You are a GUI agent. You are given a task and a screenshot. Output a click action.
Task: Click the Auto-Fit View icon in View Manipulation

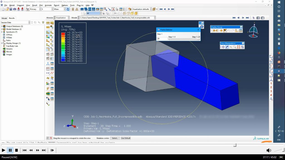point(239,47)
